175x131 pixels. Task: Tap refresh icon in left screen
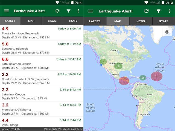click(57, 11)
